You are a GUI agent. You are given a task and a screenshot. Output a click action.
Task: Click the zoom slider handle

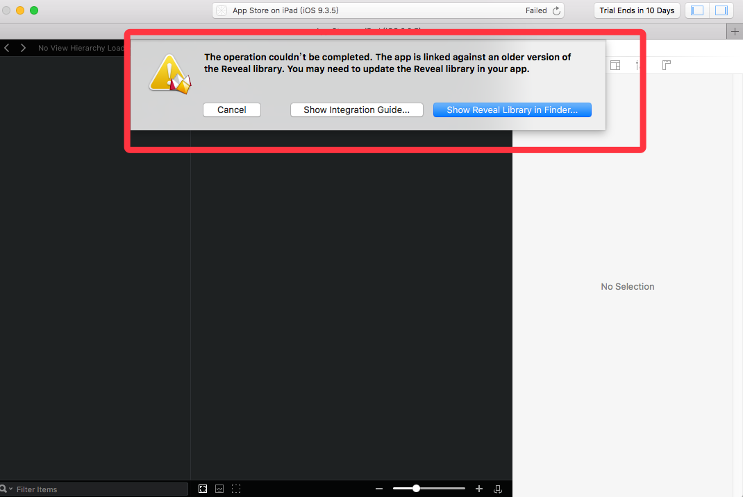[416, 489]
